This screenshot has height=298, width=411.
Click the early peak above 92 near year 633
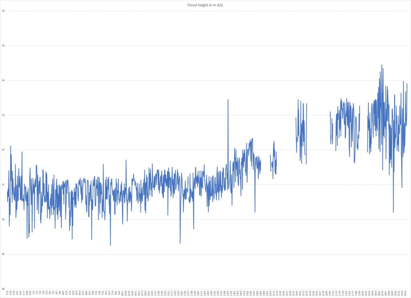coord(10,147)
